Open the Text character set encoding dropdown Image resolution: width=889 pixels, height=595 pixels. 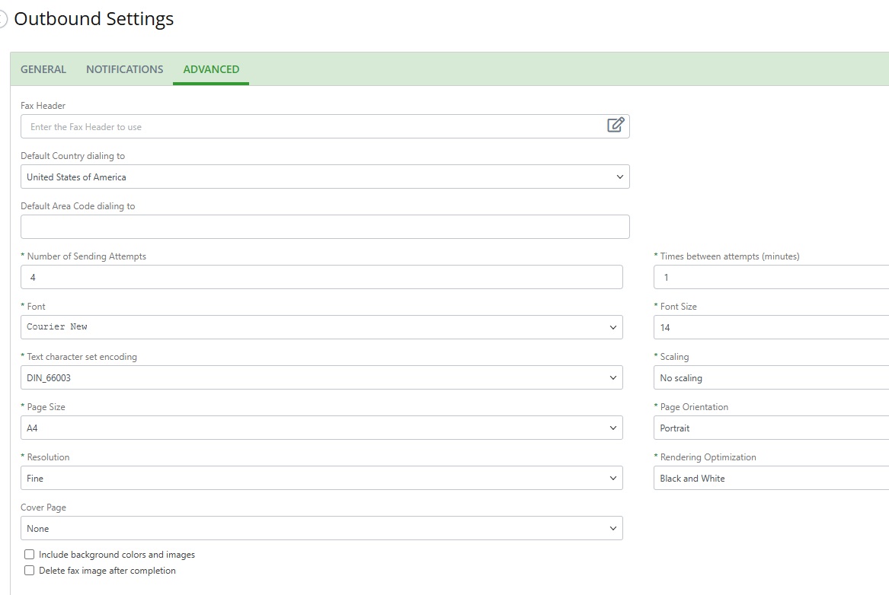tap(614, 377)
